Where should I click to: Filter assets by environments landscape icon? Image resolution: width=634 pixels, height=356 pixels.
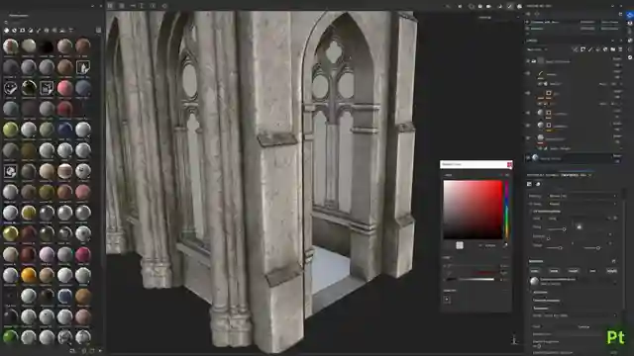coord(62,31)
